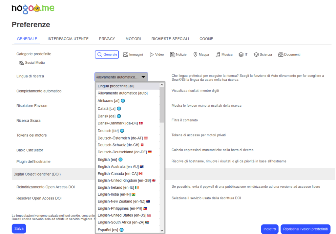Click the Categorie predefinite label
This screenshot has width=336, height=234.
tap(34, 54)
